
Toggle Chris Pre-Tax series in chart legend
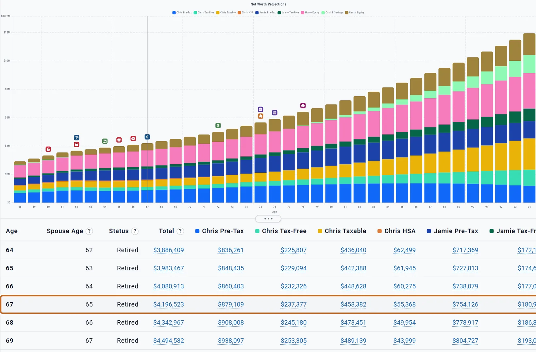[x=182, y=12]
